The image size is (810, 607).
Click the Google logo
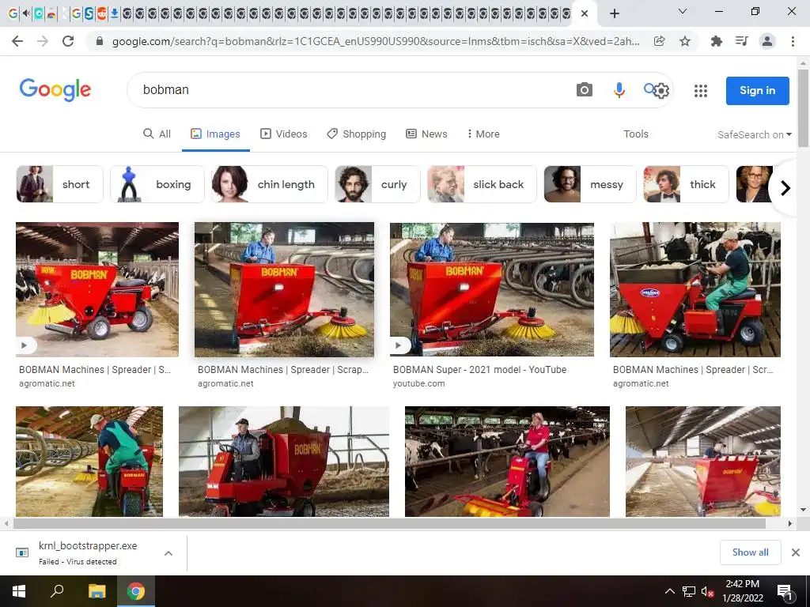click(55, 90)
